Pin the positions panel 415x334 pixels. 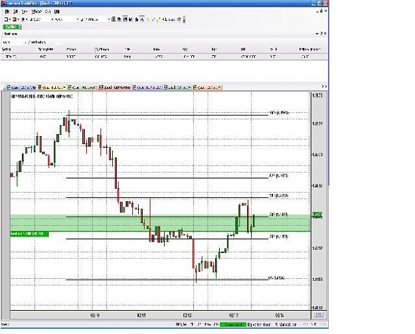point(321,34)
